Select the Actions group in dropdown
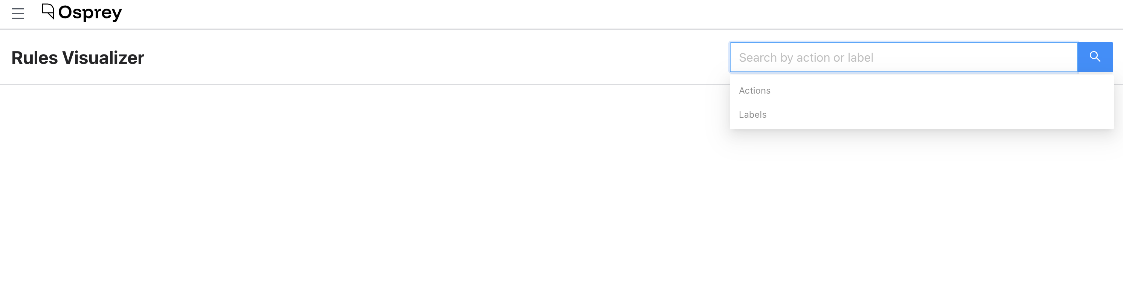Image resolution: width=1123 pixels, height=294 pixels. [x=755, y=91]
